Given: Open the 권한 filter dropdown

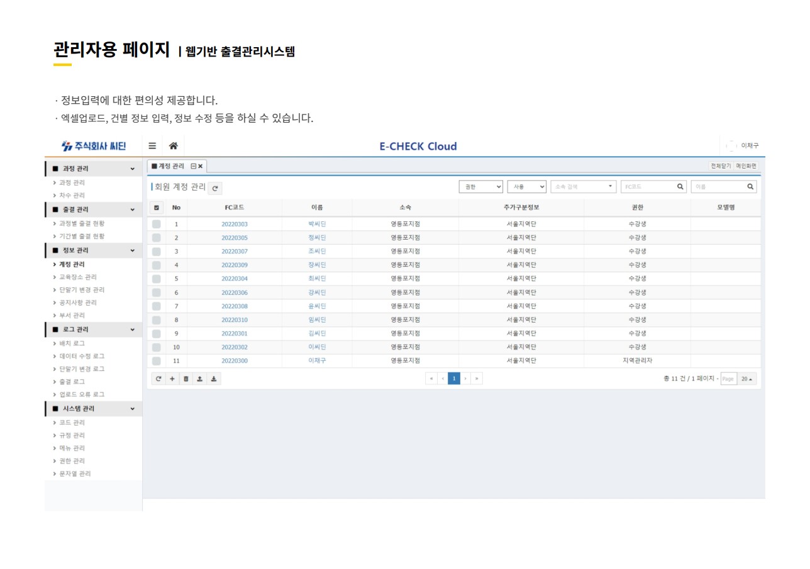Looking at the screenshot, I should pyautogui.click(x=480, y=187).
